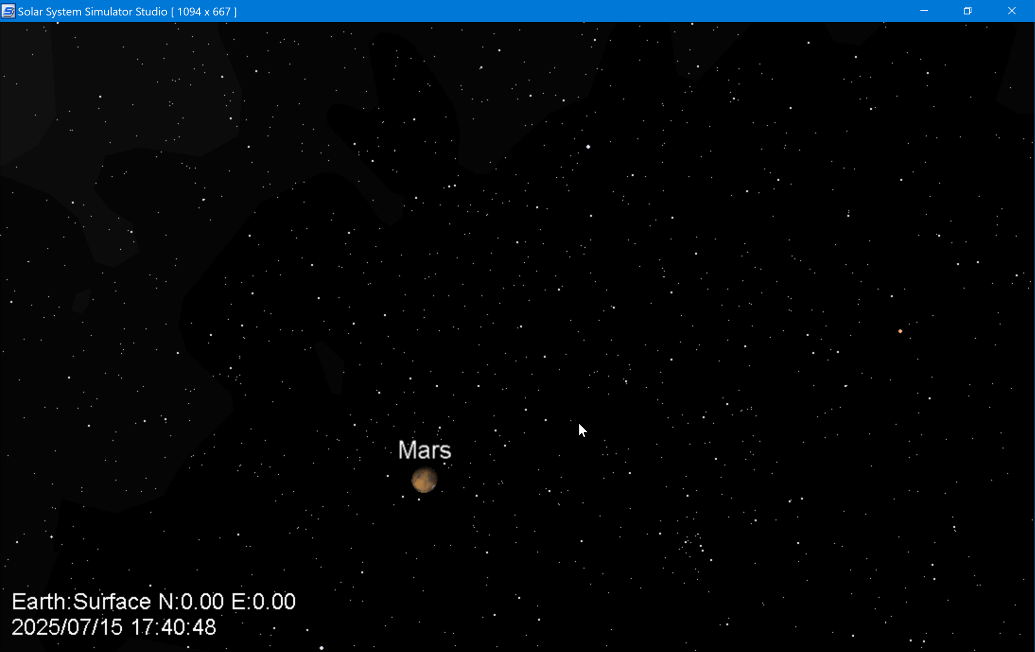The height and width of the screenshot is (652, 1035).
Task: Click the 1094 x 667 size text
Action: click(204, 12)
